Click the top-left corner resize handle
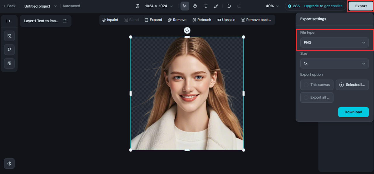The width and height of the screenshot is (374, 174). [x=131, y=37]
